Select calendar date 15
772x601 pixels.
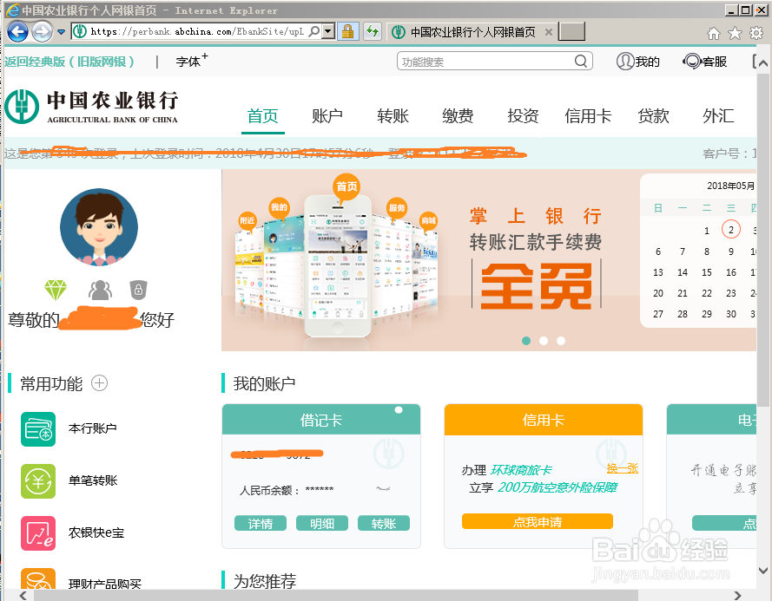tap(707, 272)
